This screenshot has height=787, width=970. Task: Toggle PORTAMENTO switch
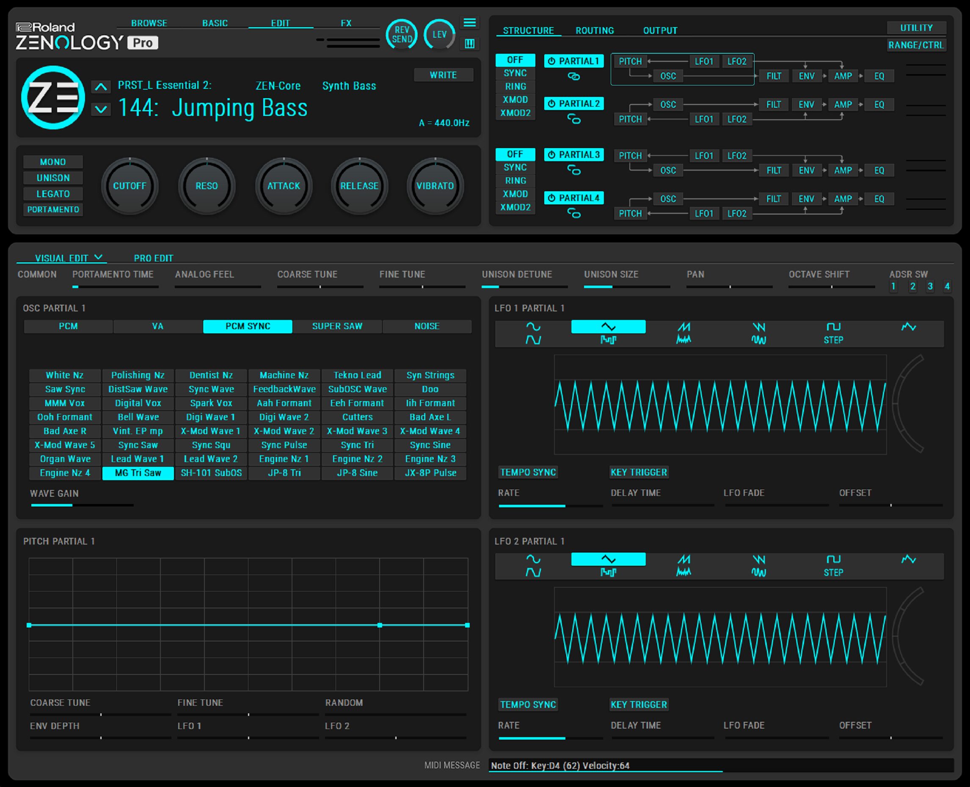click(53, 209)
